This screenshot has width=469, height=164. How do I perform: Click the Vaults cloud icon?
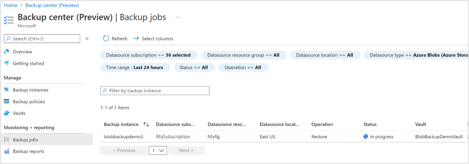(6, 113)
